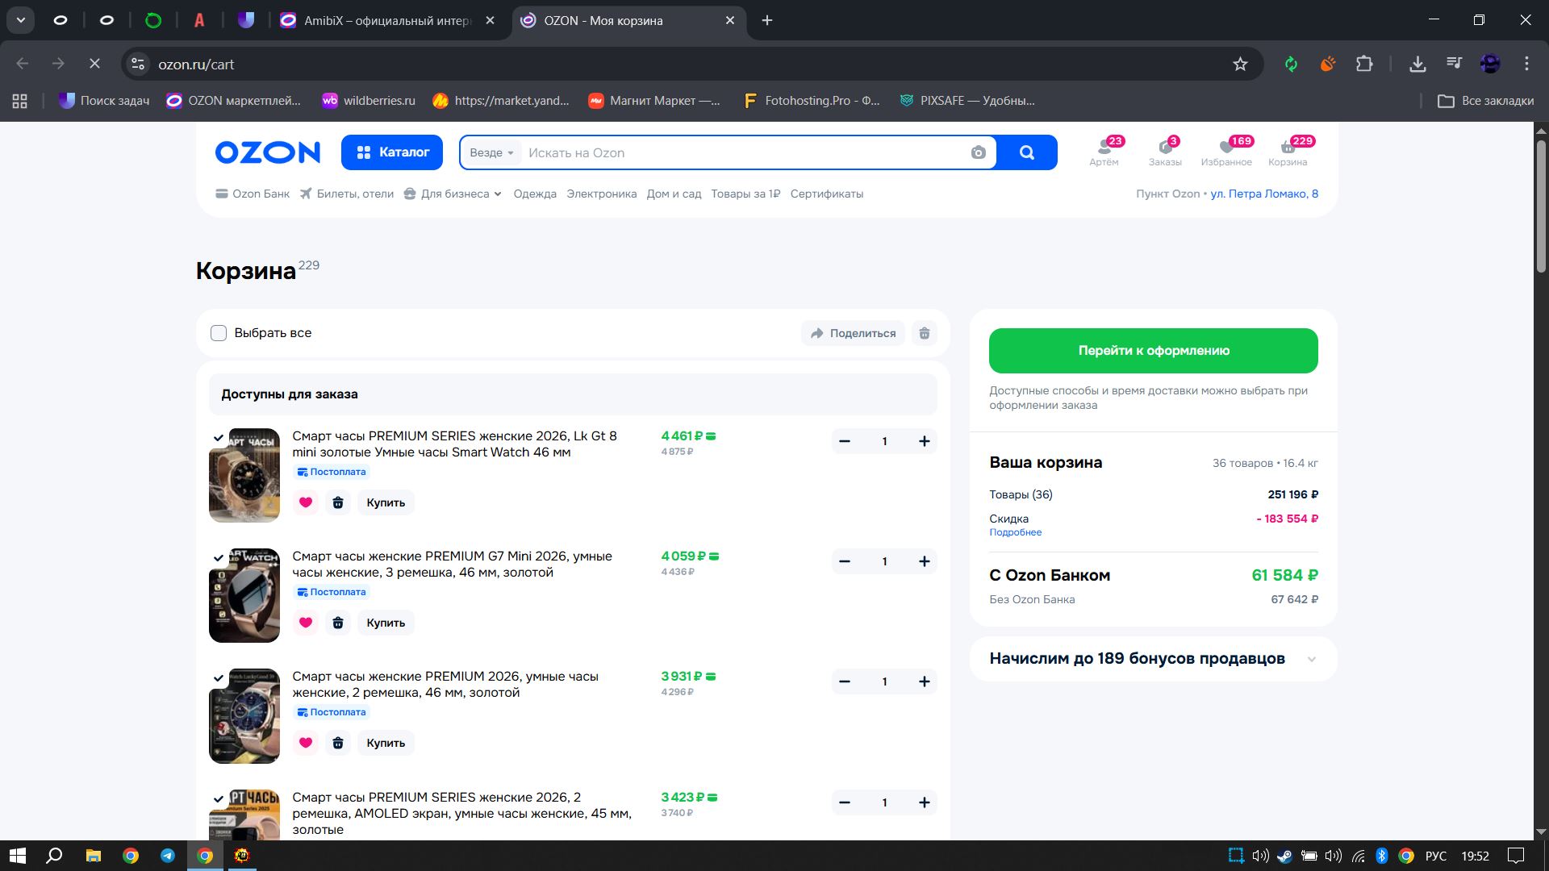1549x871 pixels.
Task: Click the blue magnifier search button
Action: point(1026,153)
